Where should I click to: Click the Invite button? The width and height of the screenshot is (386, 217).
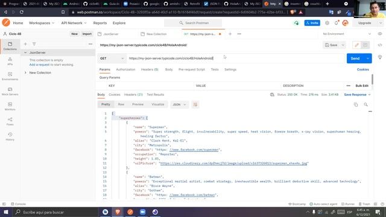312,23
